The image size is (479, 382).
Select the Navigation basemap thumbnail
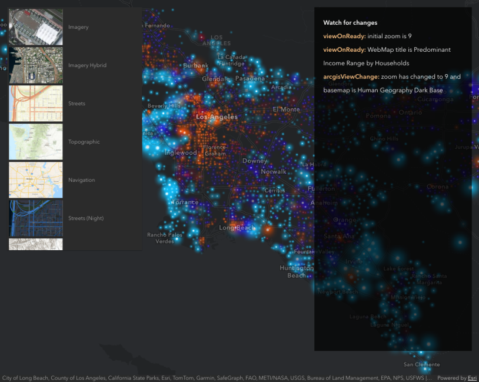[x=36, y=180]
